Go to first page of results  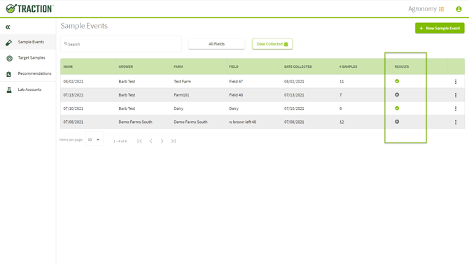click(x=139, y=141)
